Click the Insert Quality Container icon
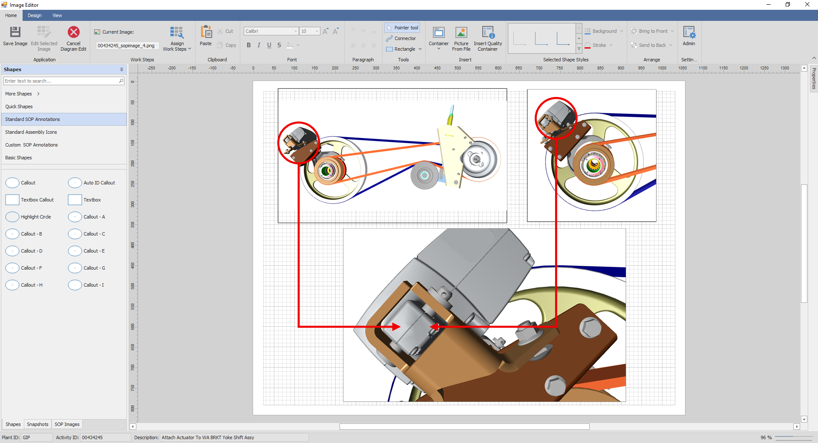 [x=488, y=33]
